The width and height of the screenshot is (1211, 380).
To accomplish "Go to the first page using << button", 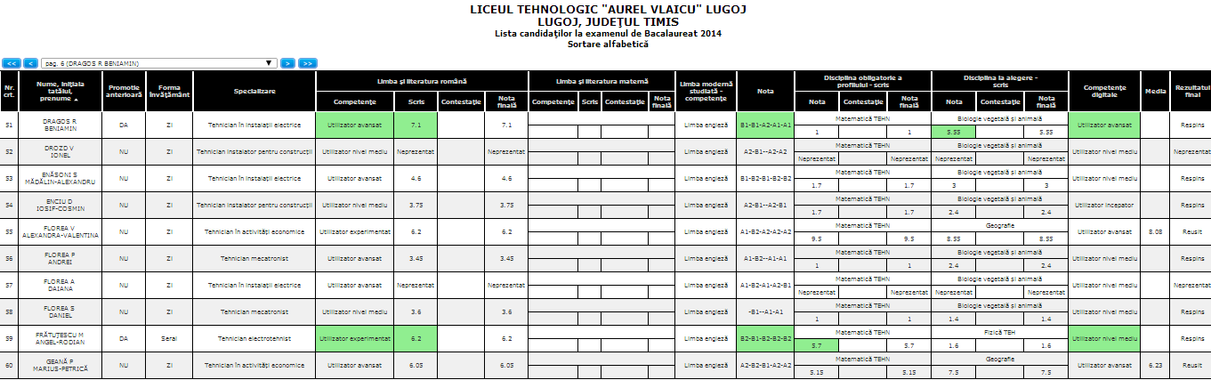I will pos(12,63).
